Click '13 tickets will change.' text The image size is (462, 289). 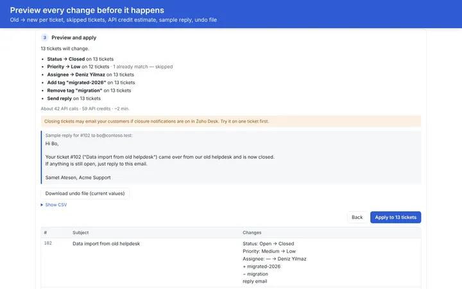(x=65, y=48)
